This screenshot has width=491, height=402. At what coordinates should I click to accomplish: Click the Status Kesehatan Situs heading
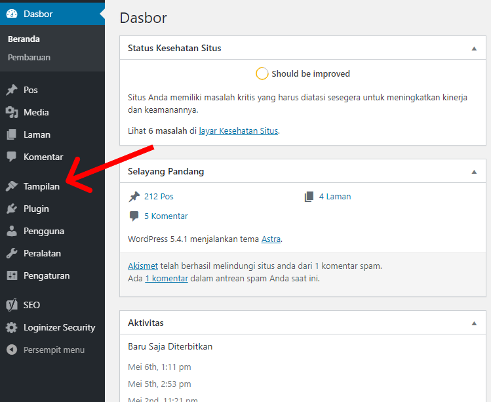[174, 49]
